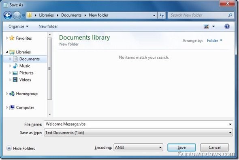Viewport: 239px width, 160px height.
Task: Select the Homegroup icon
Action: 12,94
